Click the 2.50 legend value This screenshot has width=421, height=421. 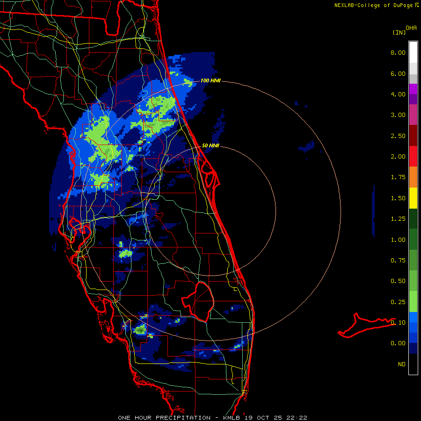[x=398, y=136]
